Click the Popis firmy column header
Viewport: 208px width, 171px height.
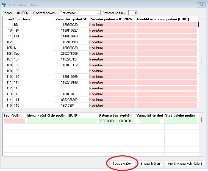pyautogui.click(x=22, y=19)
